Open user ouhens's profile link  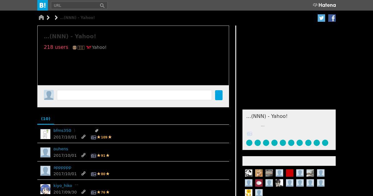61,149
